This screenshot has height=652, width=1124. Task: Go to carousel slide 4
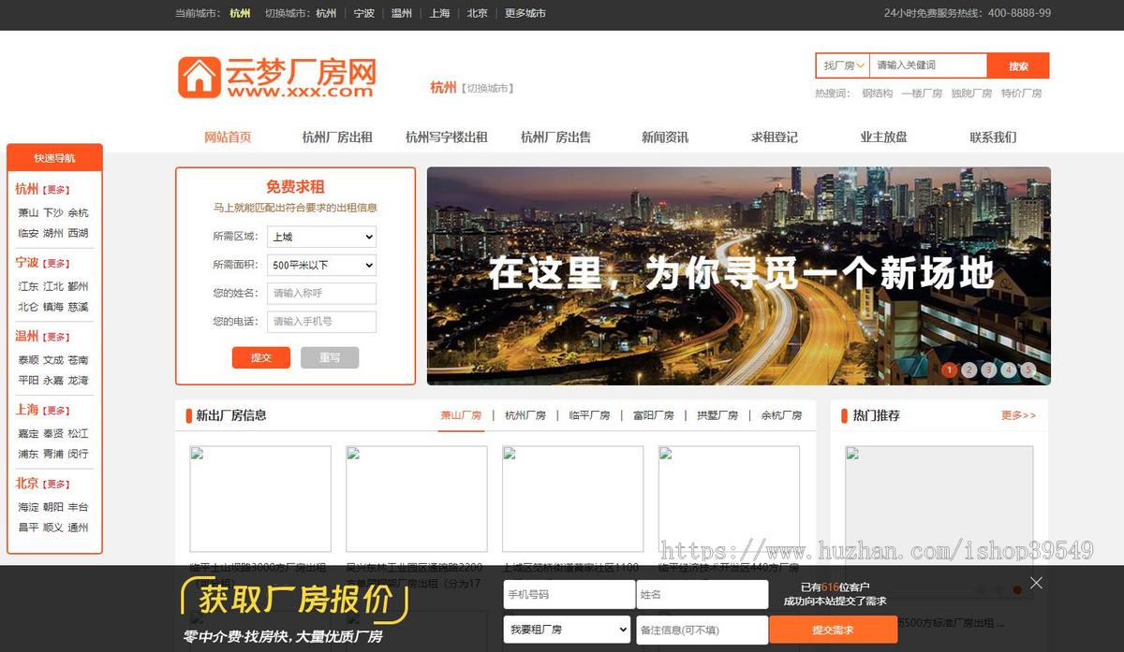1008,369
